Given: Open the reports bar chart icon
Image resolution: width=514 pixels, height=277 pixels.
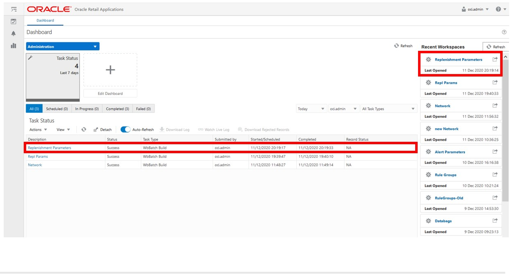Looking at the screenshot, I should [14, 46].
